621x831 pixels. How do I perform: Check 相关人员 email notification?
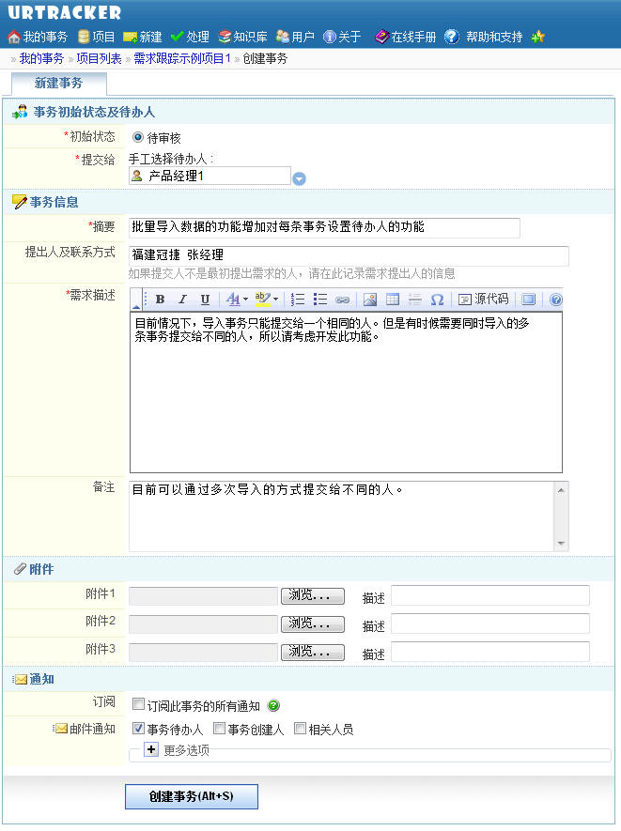click(300, 729)
